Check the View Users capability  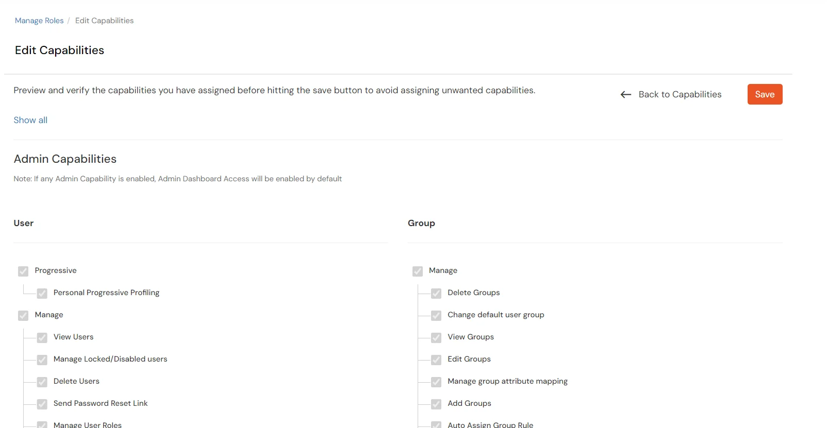[42, 338]
